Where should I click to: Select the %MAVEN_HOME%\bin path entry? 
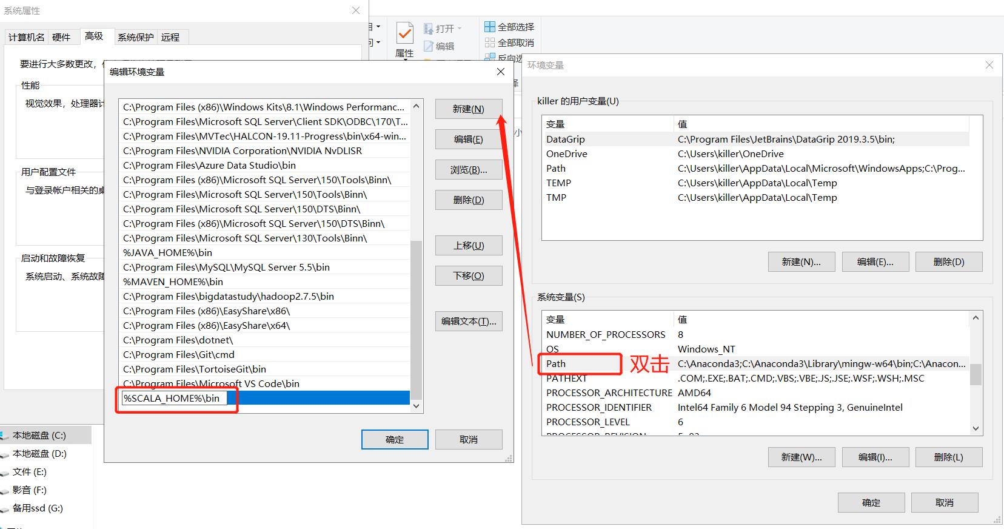tap(265, 282)
